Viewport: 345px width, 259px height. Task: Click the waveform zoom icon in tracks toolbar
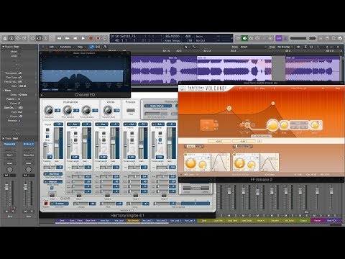(x=299, y=47)
